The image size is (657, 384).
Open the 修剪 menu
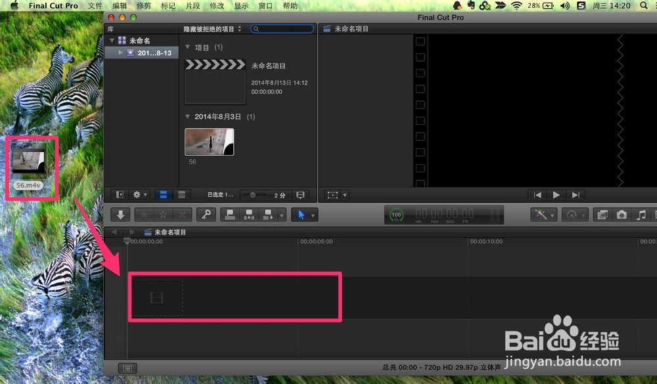click(144, 5)
